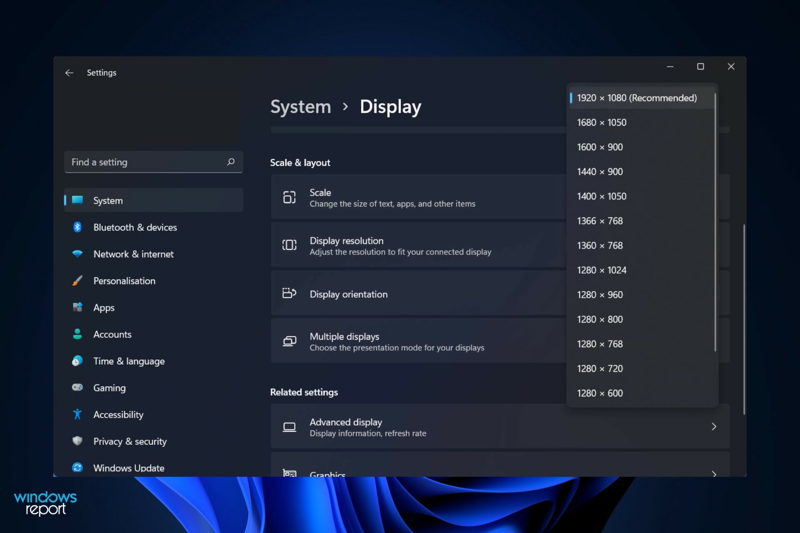The height and width of the screenshot is (533, 800).
Task: Open Advanced display settings
Action: click(x=500, y=427)
